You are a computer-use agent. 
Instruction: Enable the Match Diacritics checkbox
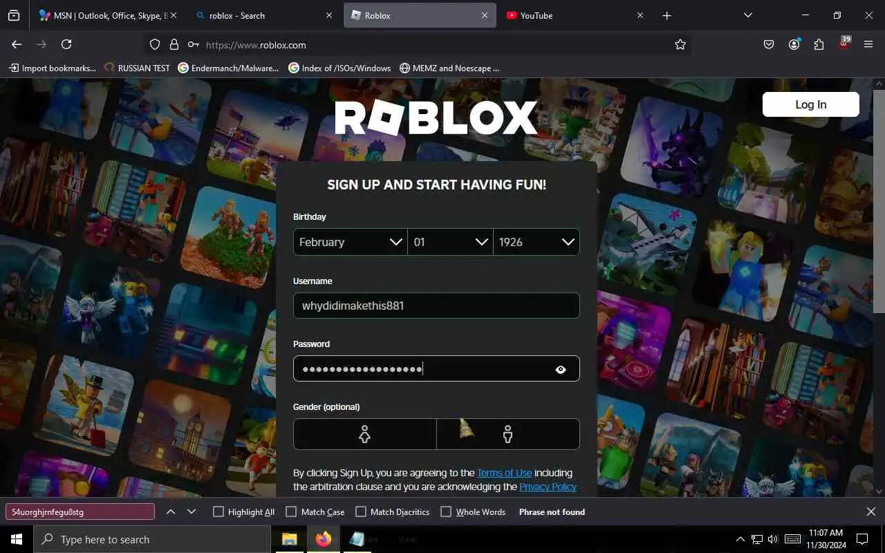360,512
